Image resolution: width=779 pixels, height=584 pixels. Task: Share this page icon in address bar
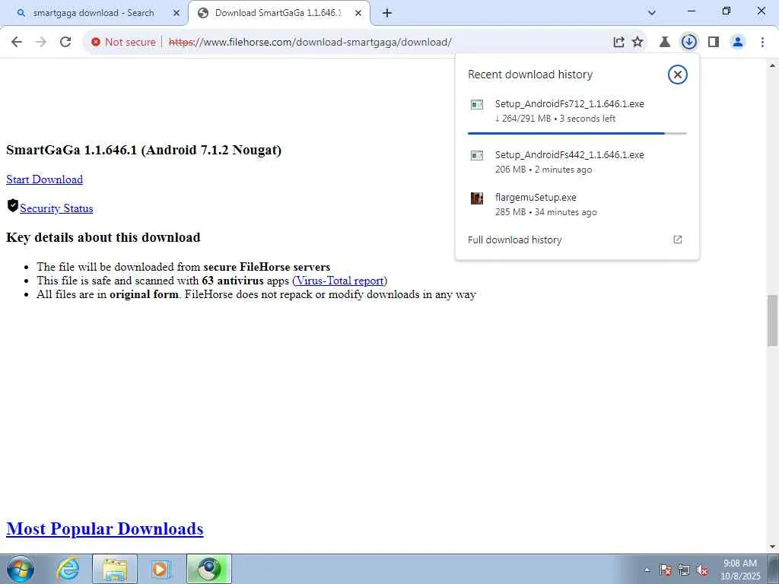(x=618, y=43)
